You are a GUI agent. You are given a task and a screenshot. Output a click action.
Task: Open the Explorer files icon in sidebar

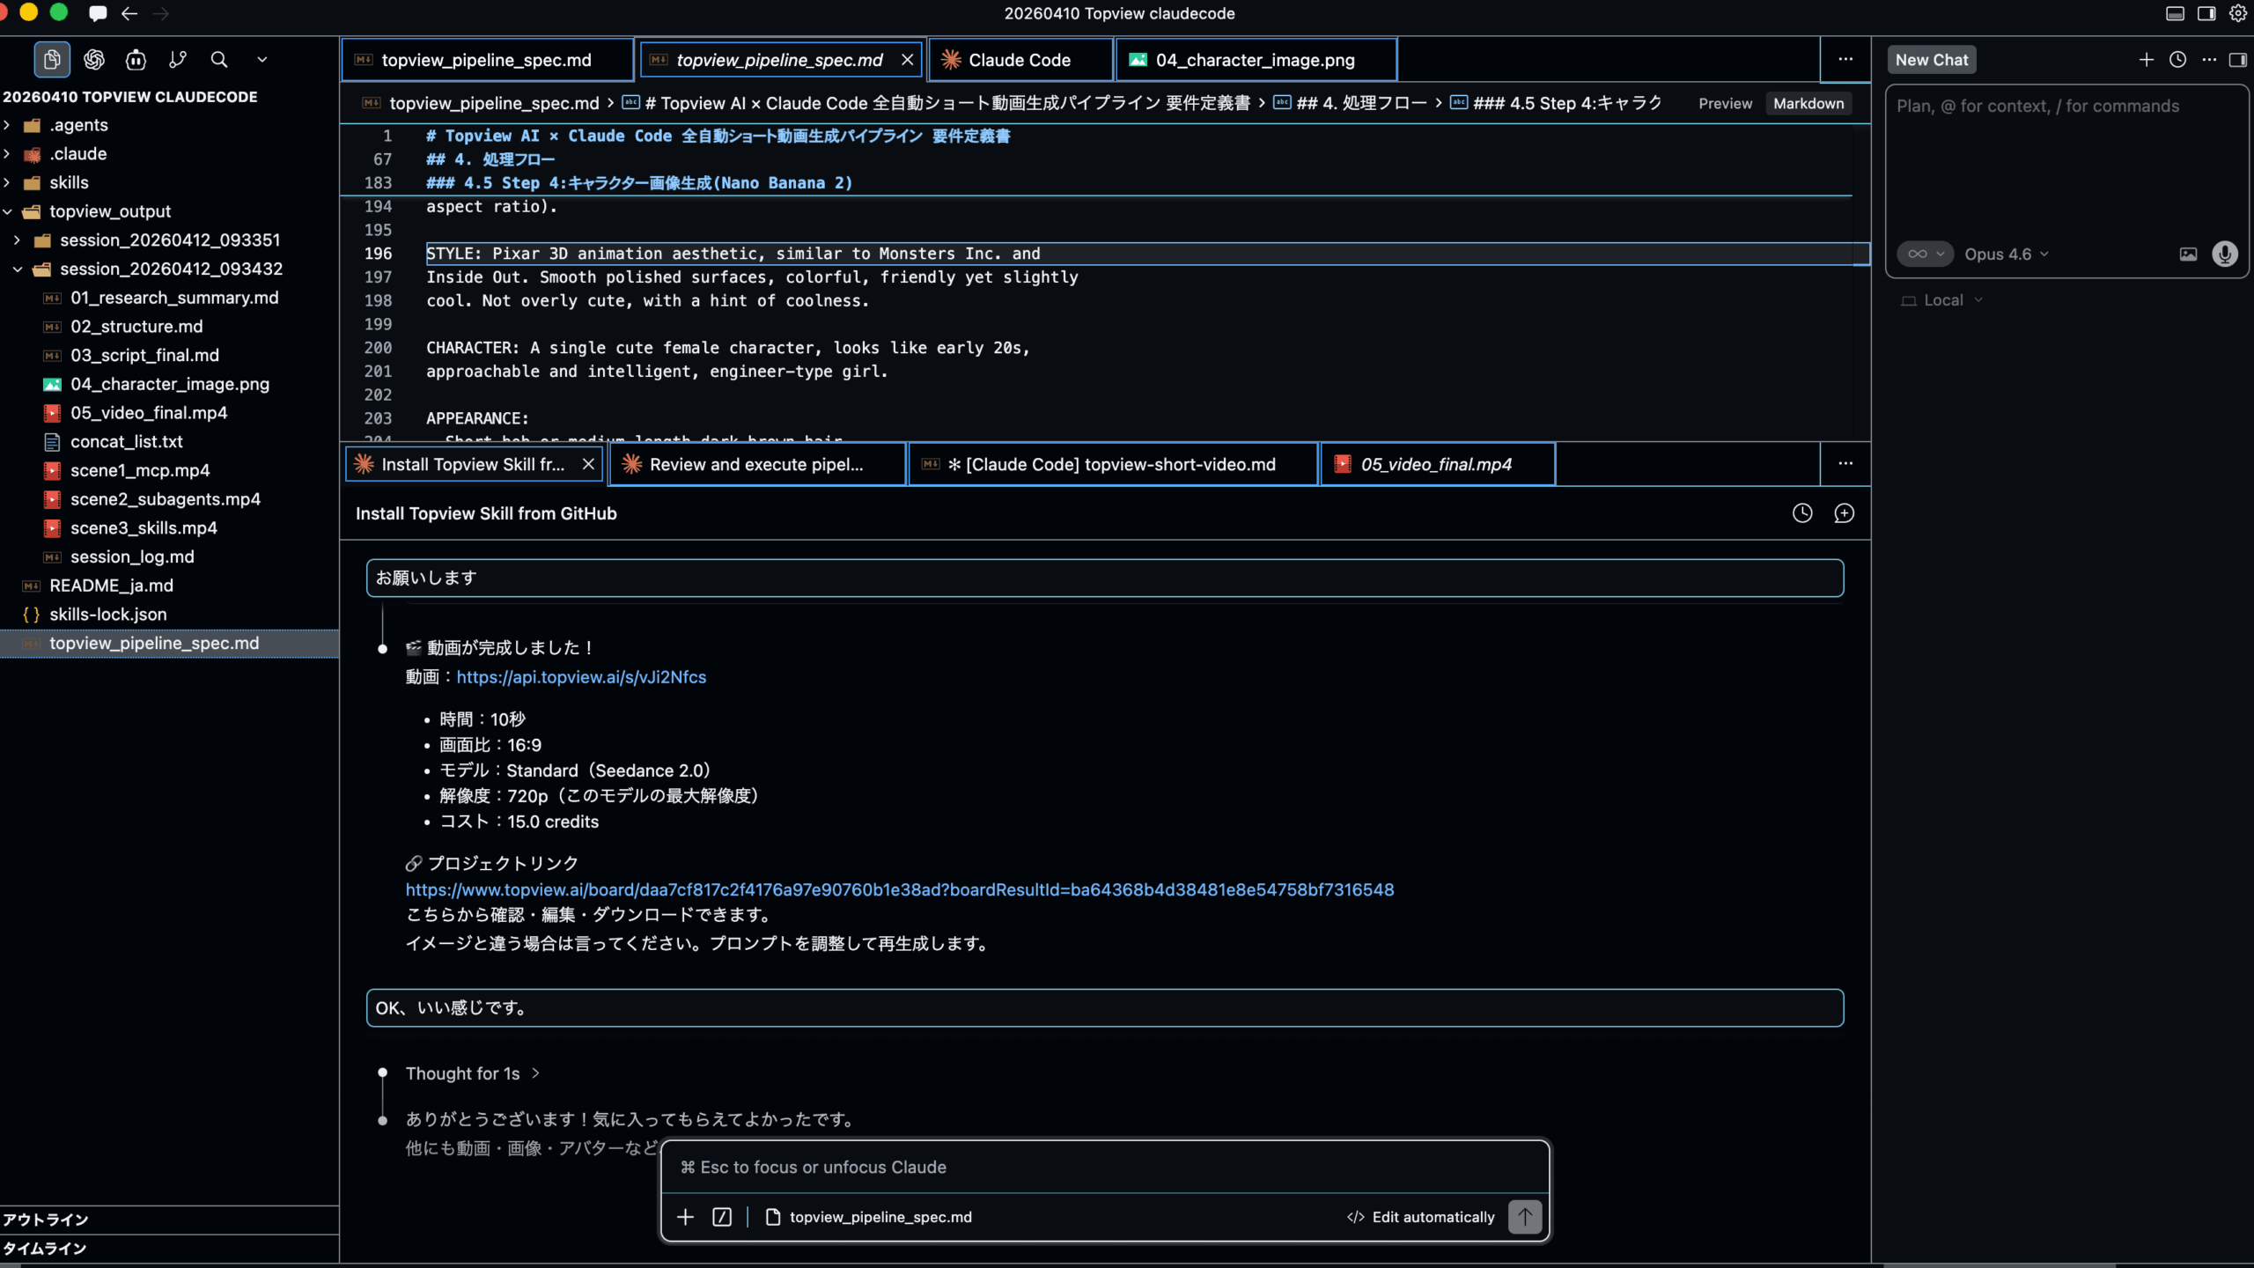[52, 60]
